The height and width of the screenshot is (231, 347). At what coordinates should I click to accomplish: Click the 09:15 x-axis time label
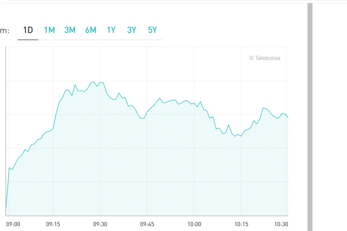(x=53, y=224)
